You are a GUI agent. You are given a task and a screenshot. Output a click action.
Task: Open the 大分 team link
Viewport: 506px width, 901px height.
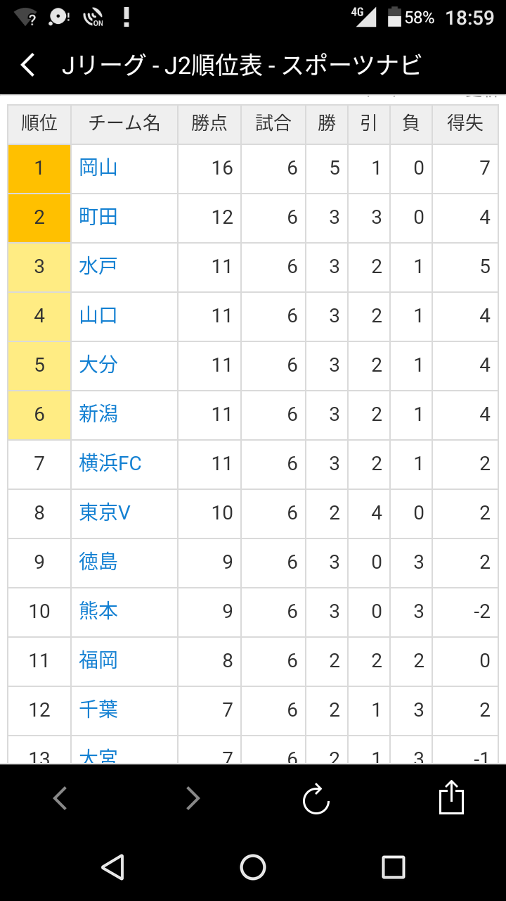(98, 365)
